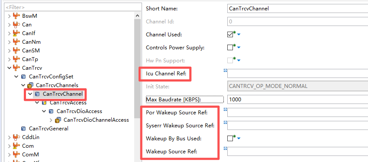The image size is (368, 162).
Task: Select CanTrcvDioAccess tree item
Action: coord(79,111)
